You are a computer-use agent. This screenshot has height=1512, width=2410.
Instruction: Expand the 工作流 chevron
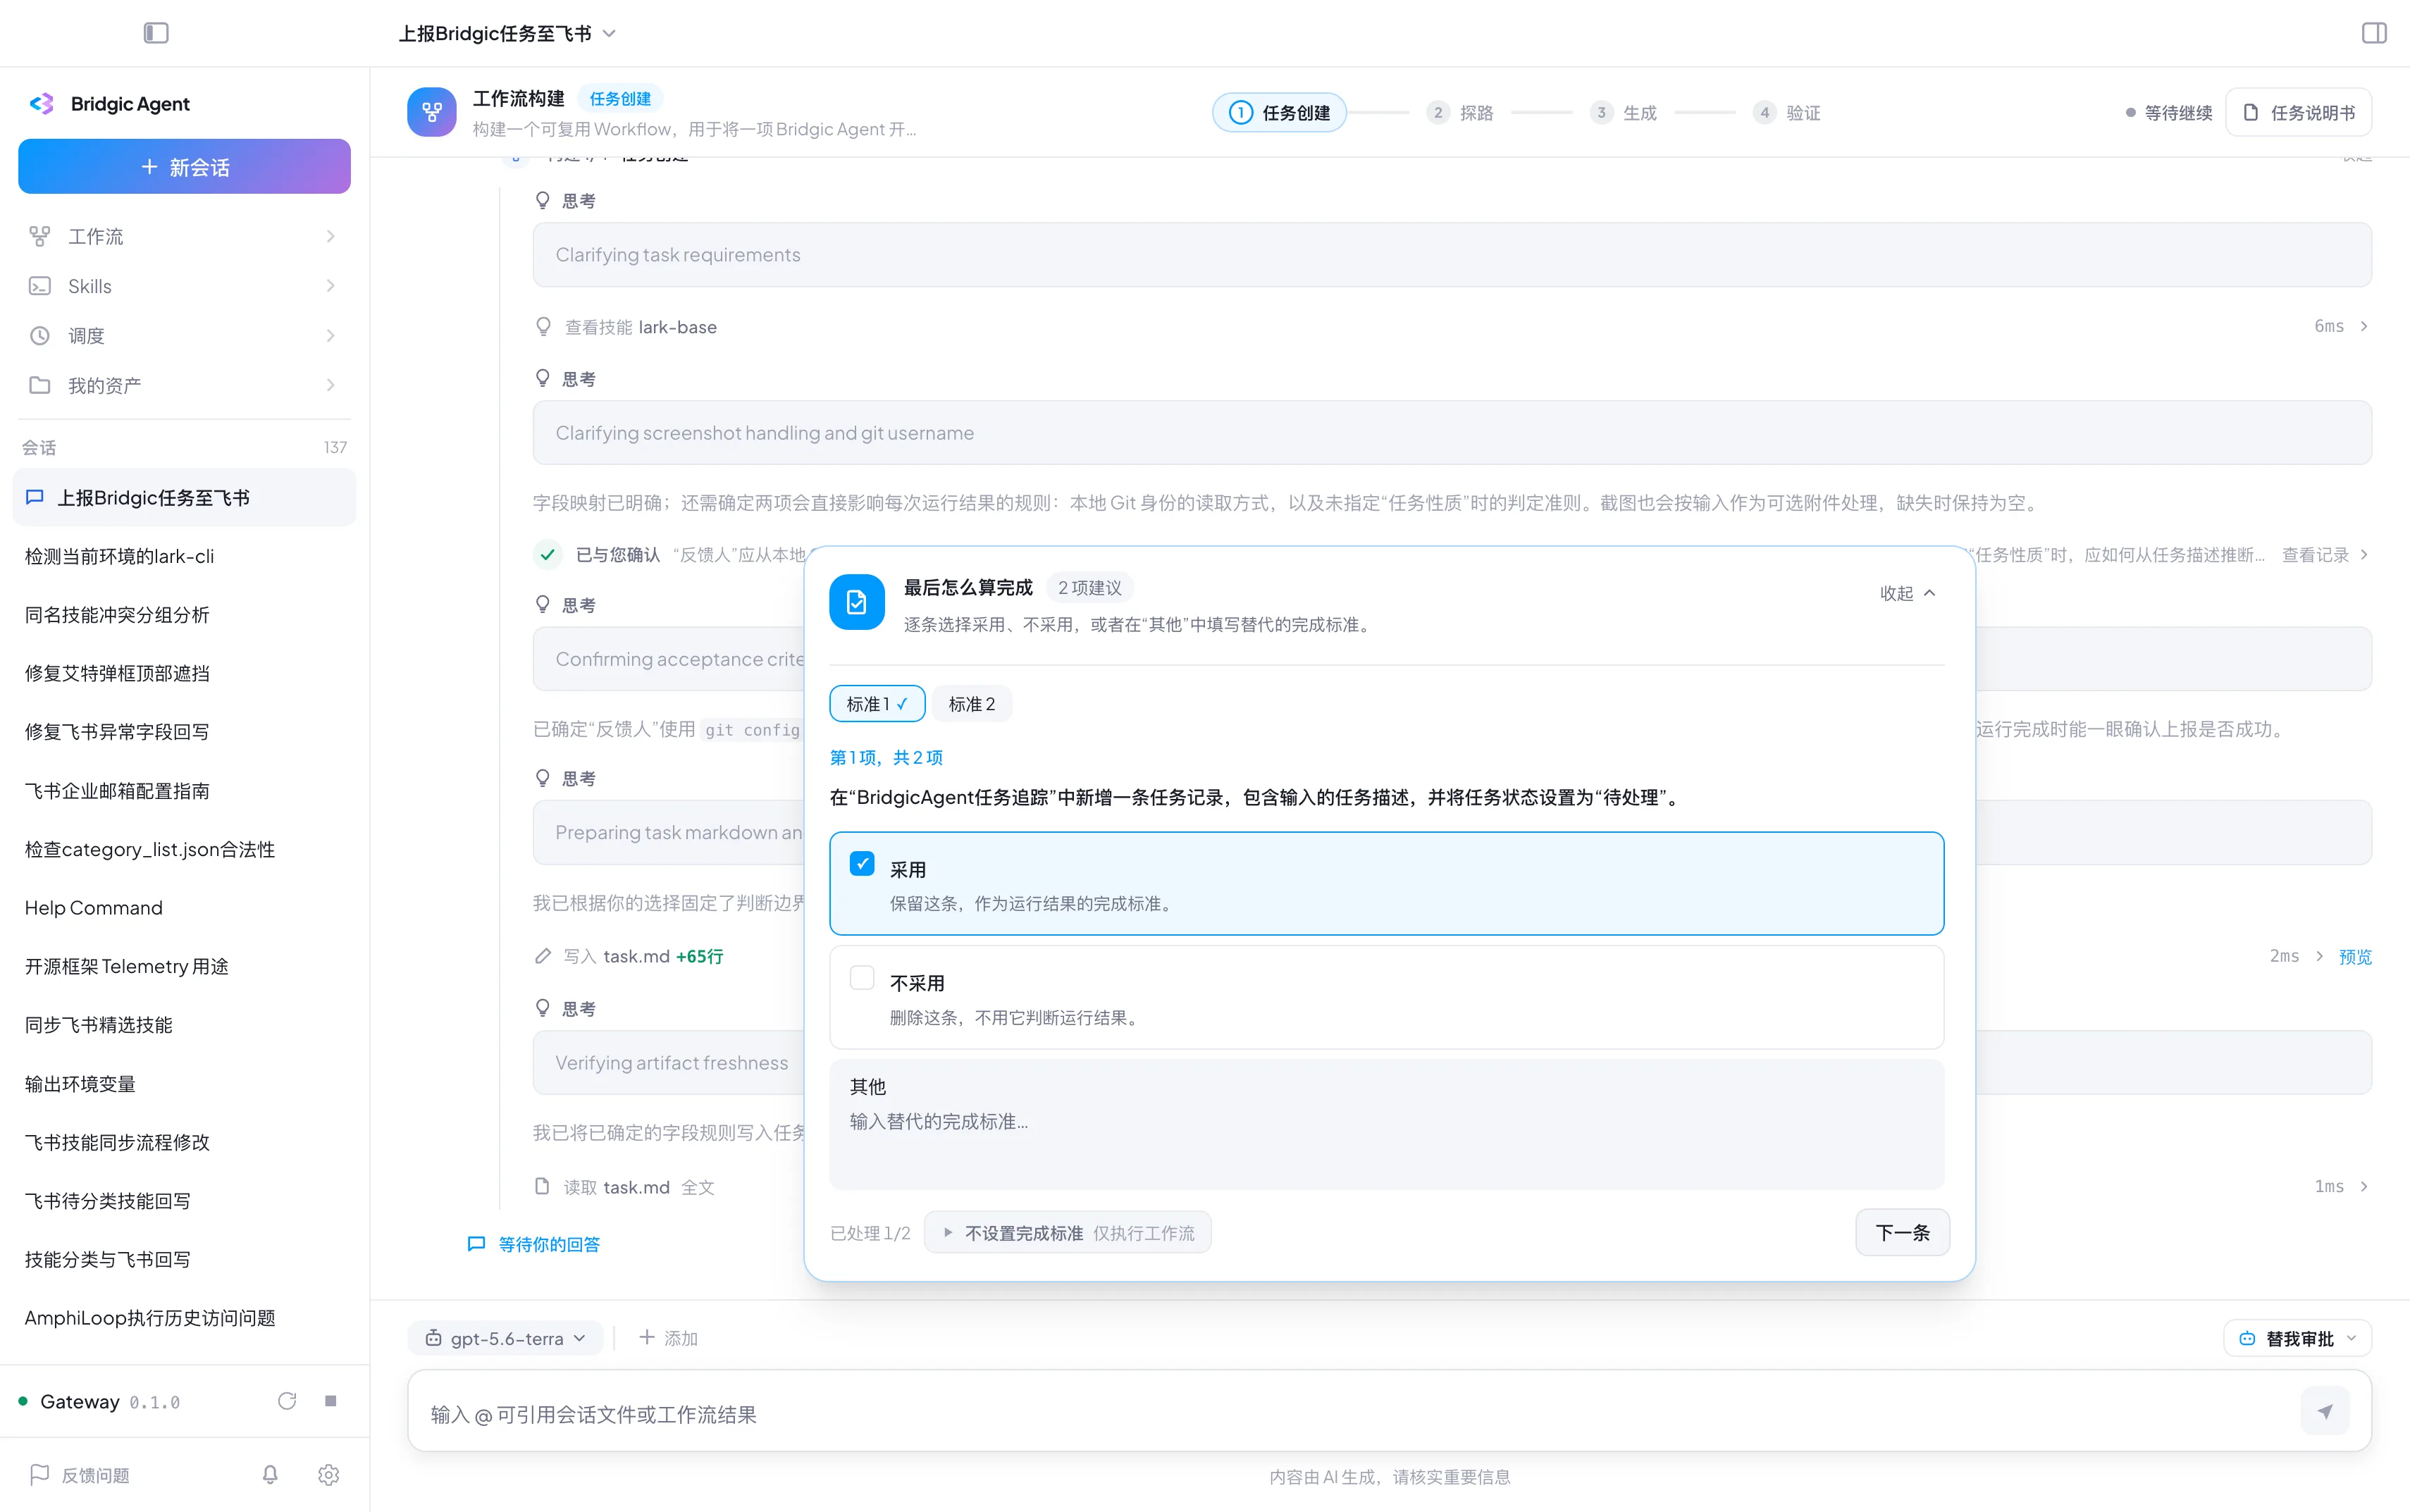tap(331, 236)
